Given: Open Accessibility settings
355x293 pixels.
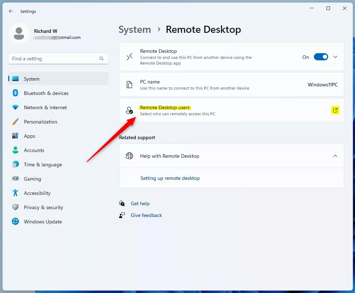Looking at the screenshot, I should (x=58, y=193).
